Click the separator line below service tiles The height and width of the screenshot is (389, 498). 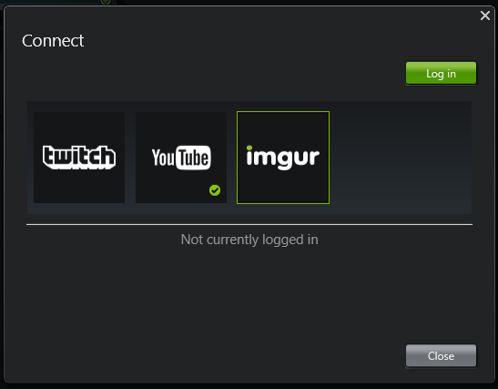click(x=249, y=224)
